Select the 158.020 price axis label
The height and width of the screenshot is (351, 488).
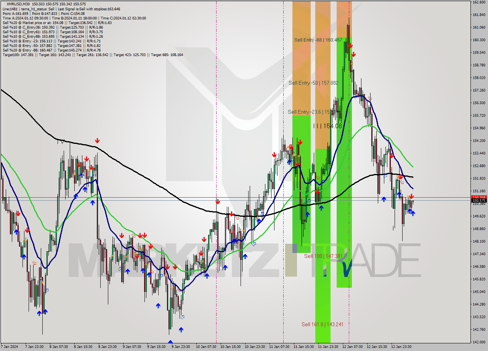click(x=479, y=77)
